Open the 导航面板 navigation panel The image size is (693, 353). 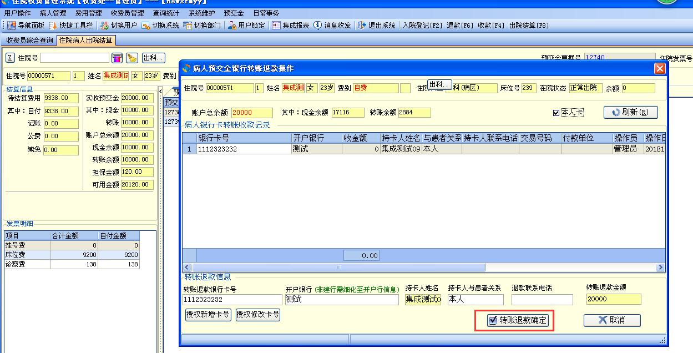(x=26, y=26)
